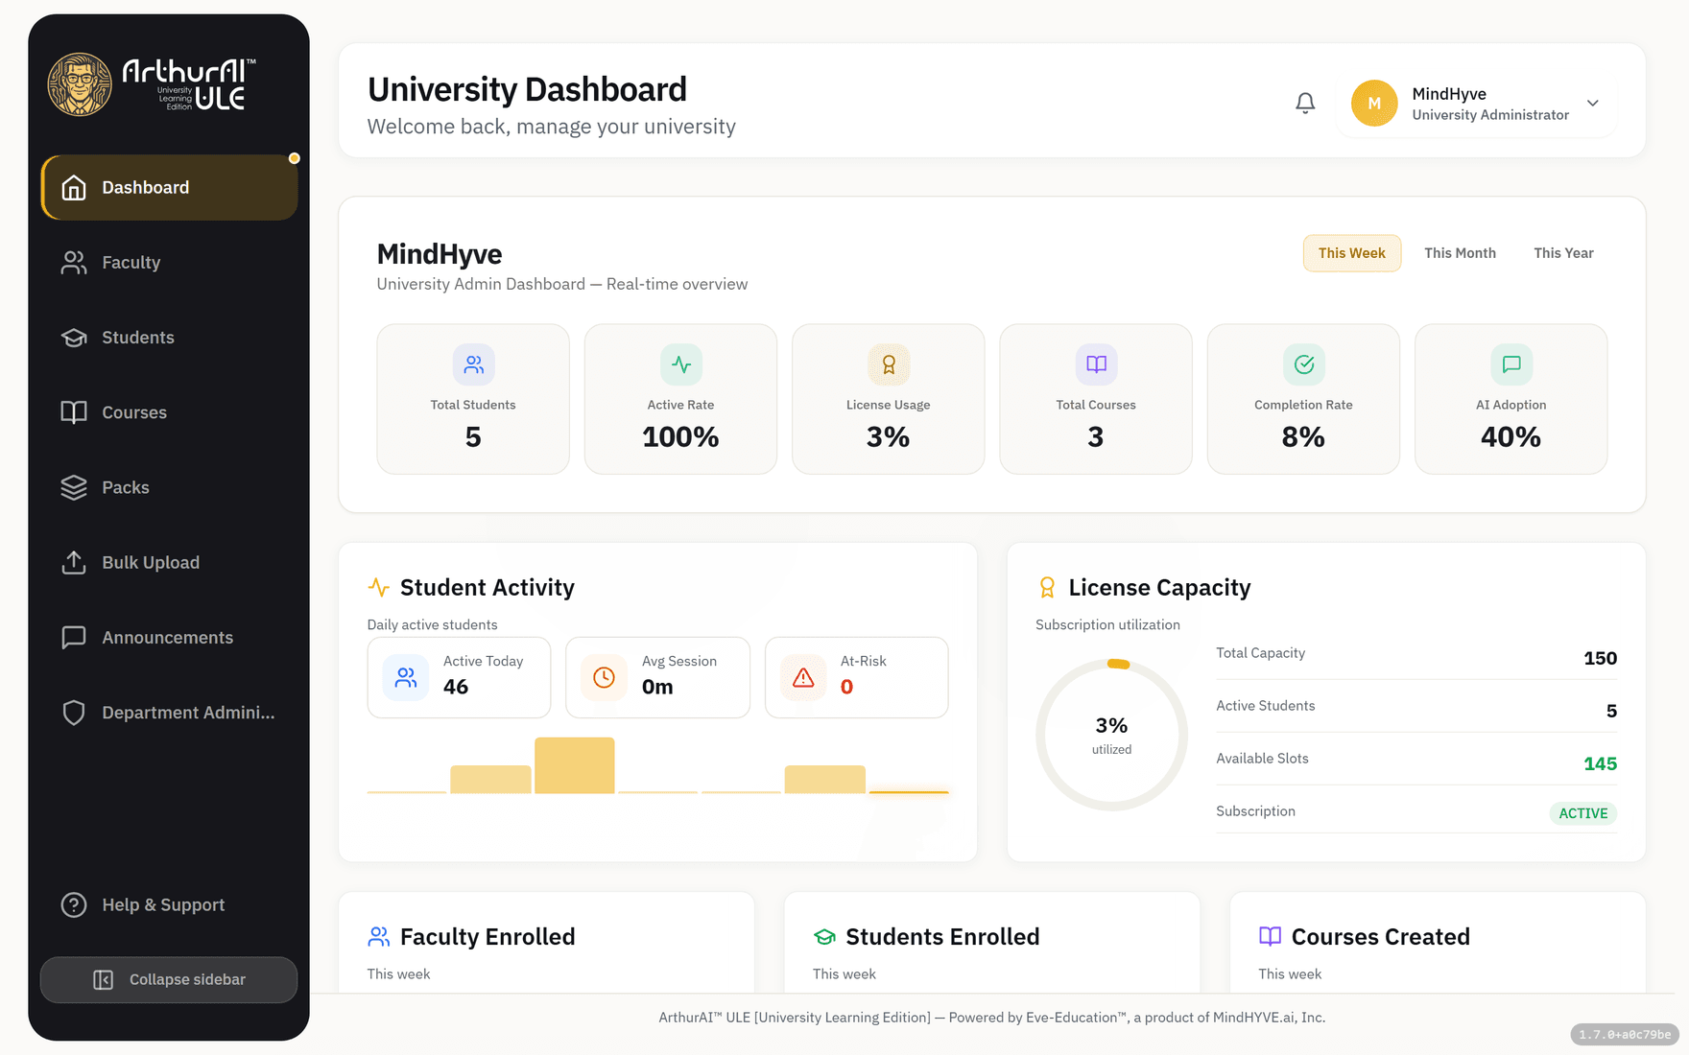Viewport: 1689px width, 1055px height.
Task: Click the Total Courses 3 value
Action: pyautogui.click(x=1096, y=437)
